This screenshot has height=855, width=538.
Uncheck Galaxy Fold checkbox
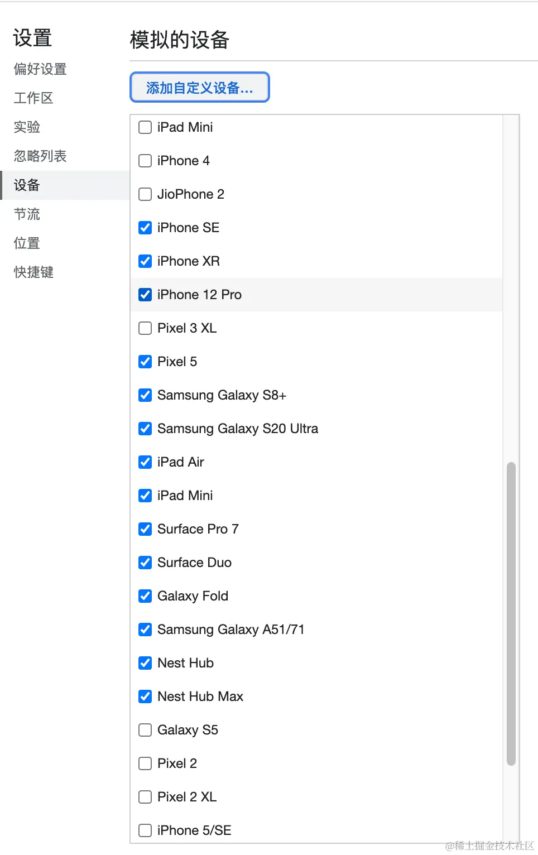[145, 596]
